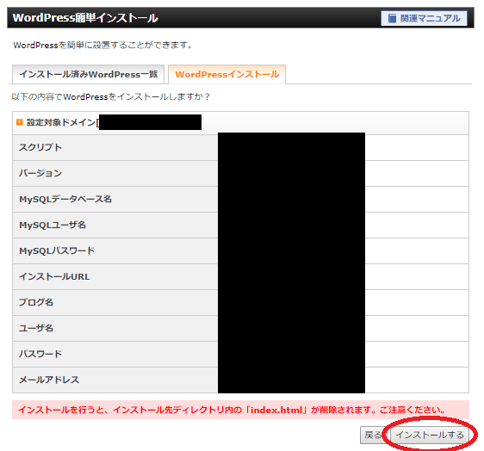Click the MySQLユーザ名 label
This screenshot has width=484, height=451.
coord(53,225)
